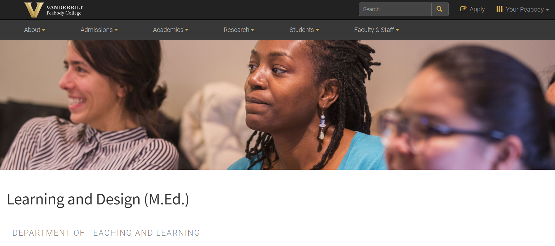Click the Apply pencil edit icon

[463, 9]
